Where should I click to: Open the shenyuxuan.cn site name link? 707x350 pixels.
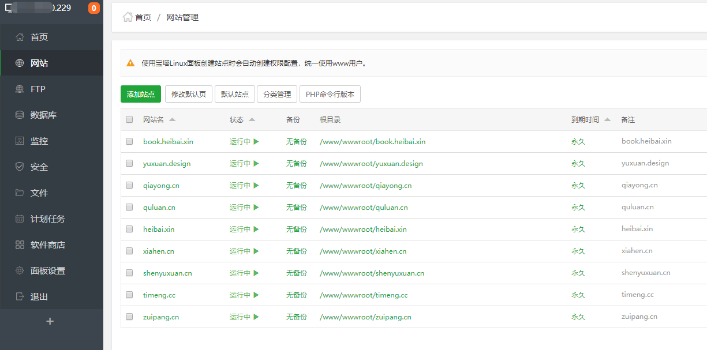[x=167, y=273]
